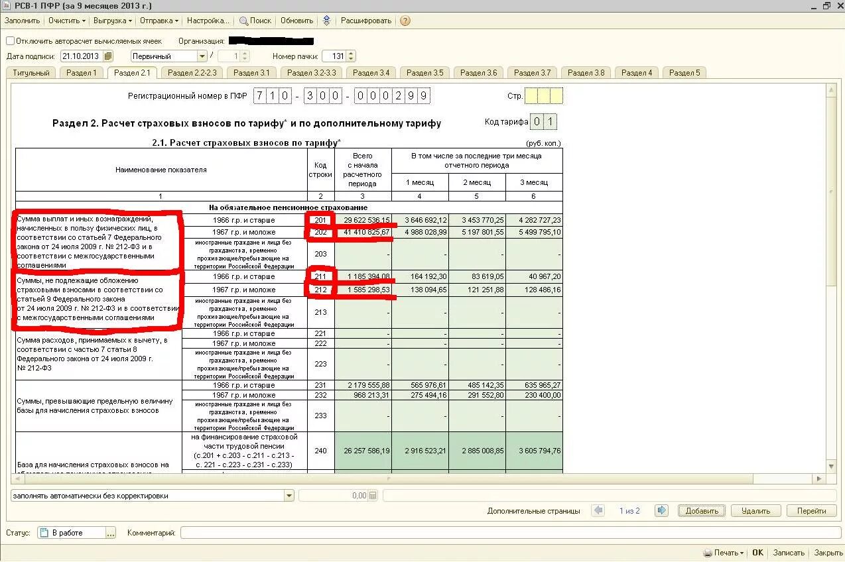Click the Записать button
The image size is (845, 562).
[x=789, y=553]
